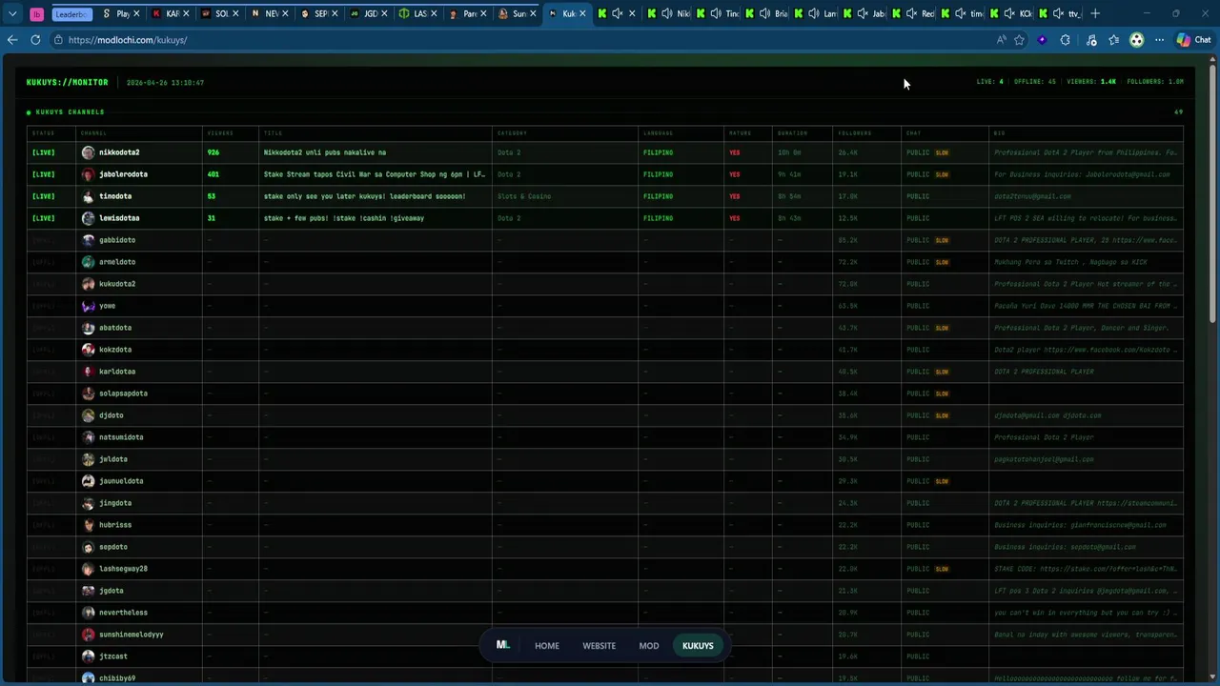Viewport: 1220px width, 686px height.
Task: Unmute audio on the tim tab
Action: click(x=961, y=13)
